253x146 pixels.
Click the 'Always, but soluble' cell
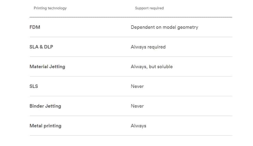[152, 67]
